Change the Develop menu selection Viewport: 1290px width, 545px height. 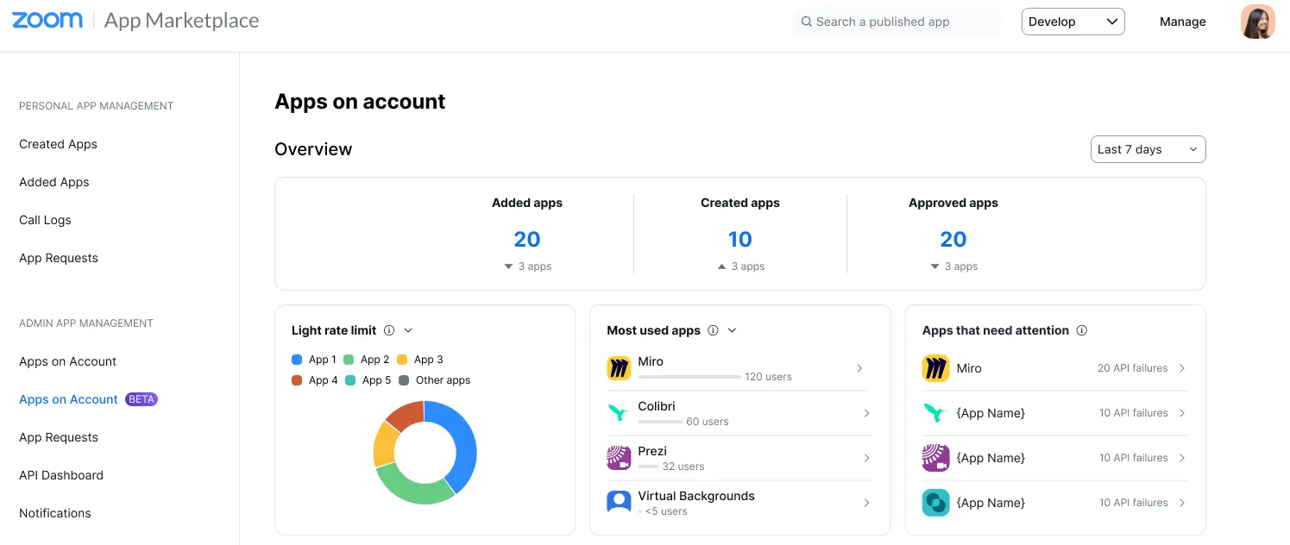tap(1073, 21)
